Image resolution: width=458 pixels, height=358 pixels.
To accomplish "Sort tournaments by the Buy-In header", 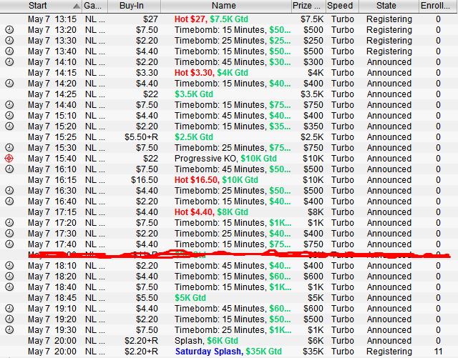I will click(134, 6).
